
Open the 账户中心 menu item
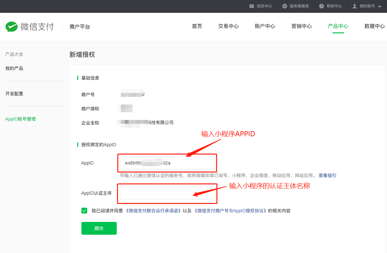265,26
